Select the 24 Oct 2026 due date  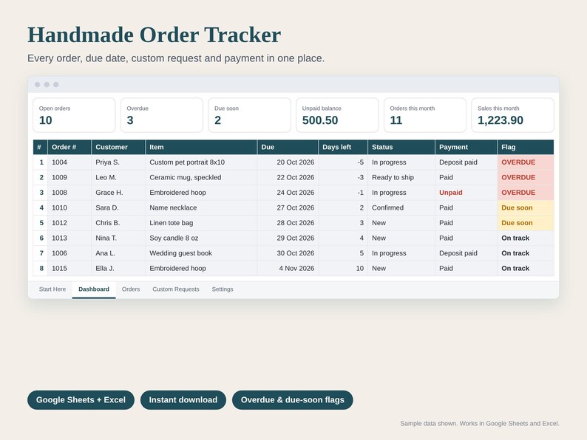click(288, 193)
